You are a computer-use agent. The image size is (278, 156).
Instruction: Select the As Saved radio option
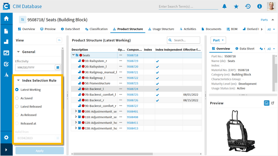tap(17, 98)
